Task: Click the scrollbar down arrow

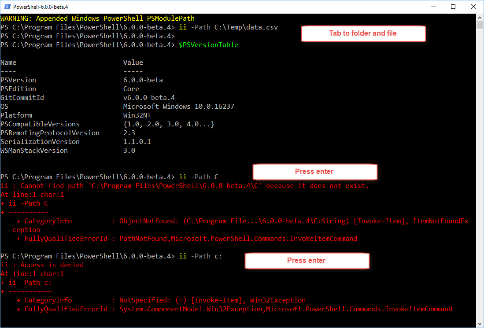Action: click(480, 324)
